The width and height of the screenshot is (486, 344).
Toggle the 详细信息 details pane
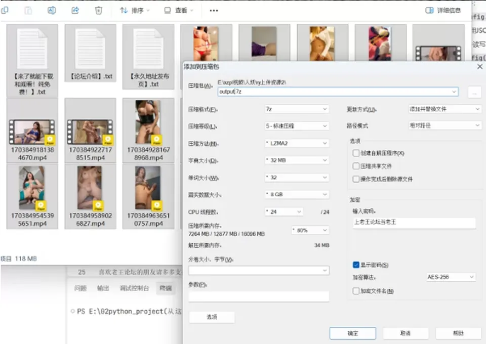[443, 11]
